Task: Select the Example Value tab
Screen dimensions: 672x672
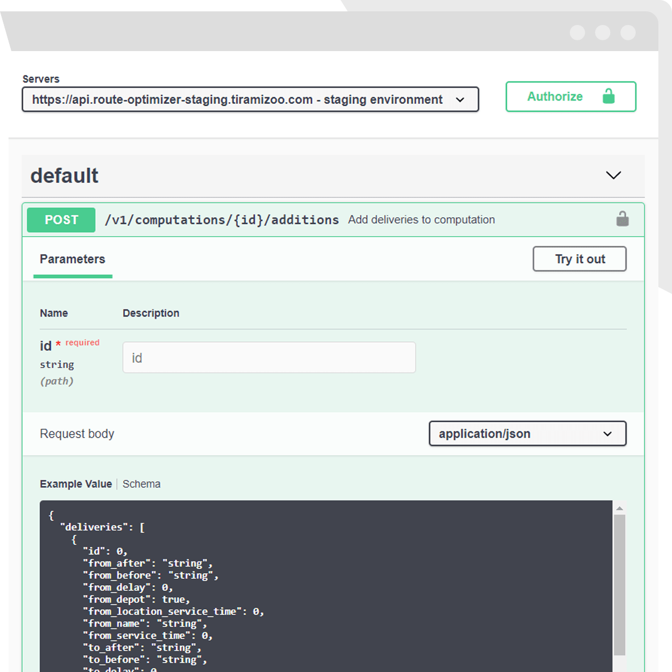Action: 75,484
